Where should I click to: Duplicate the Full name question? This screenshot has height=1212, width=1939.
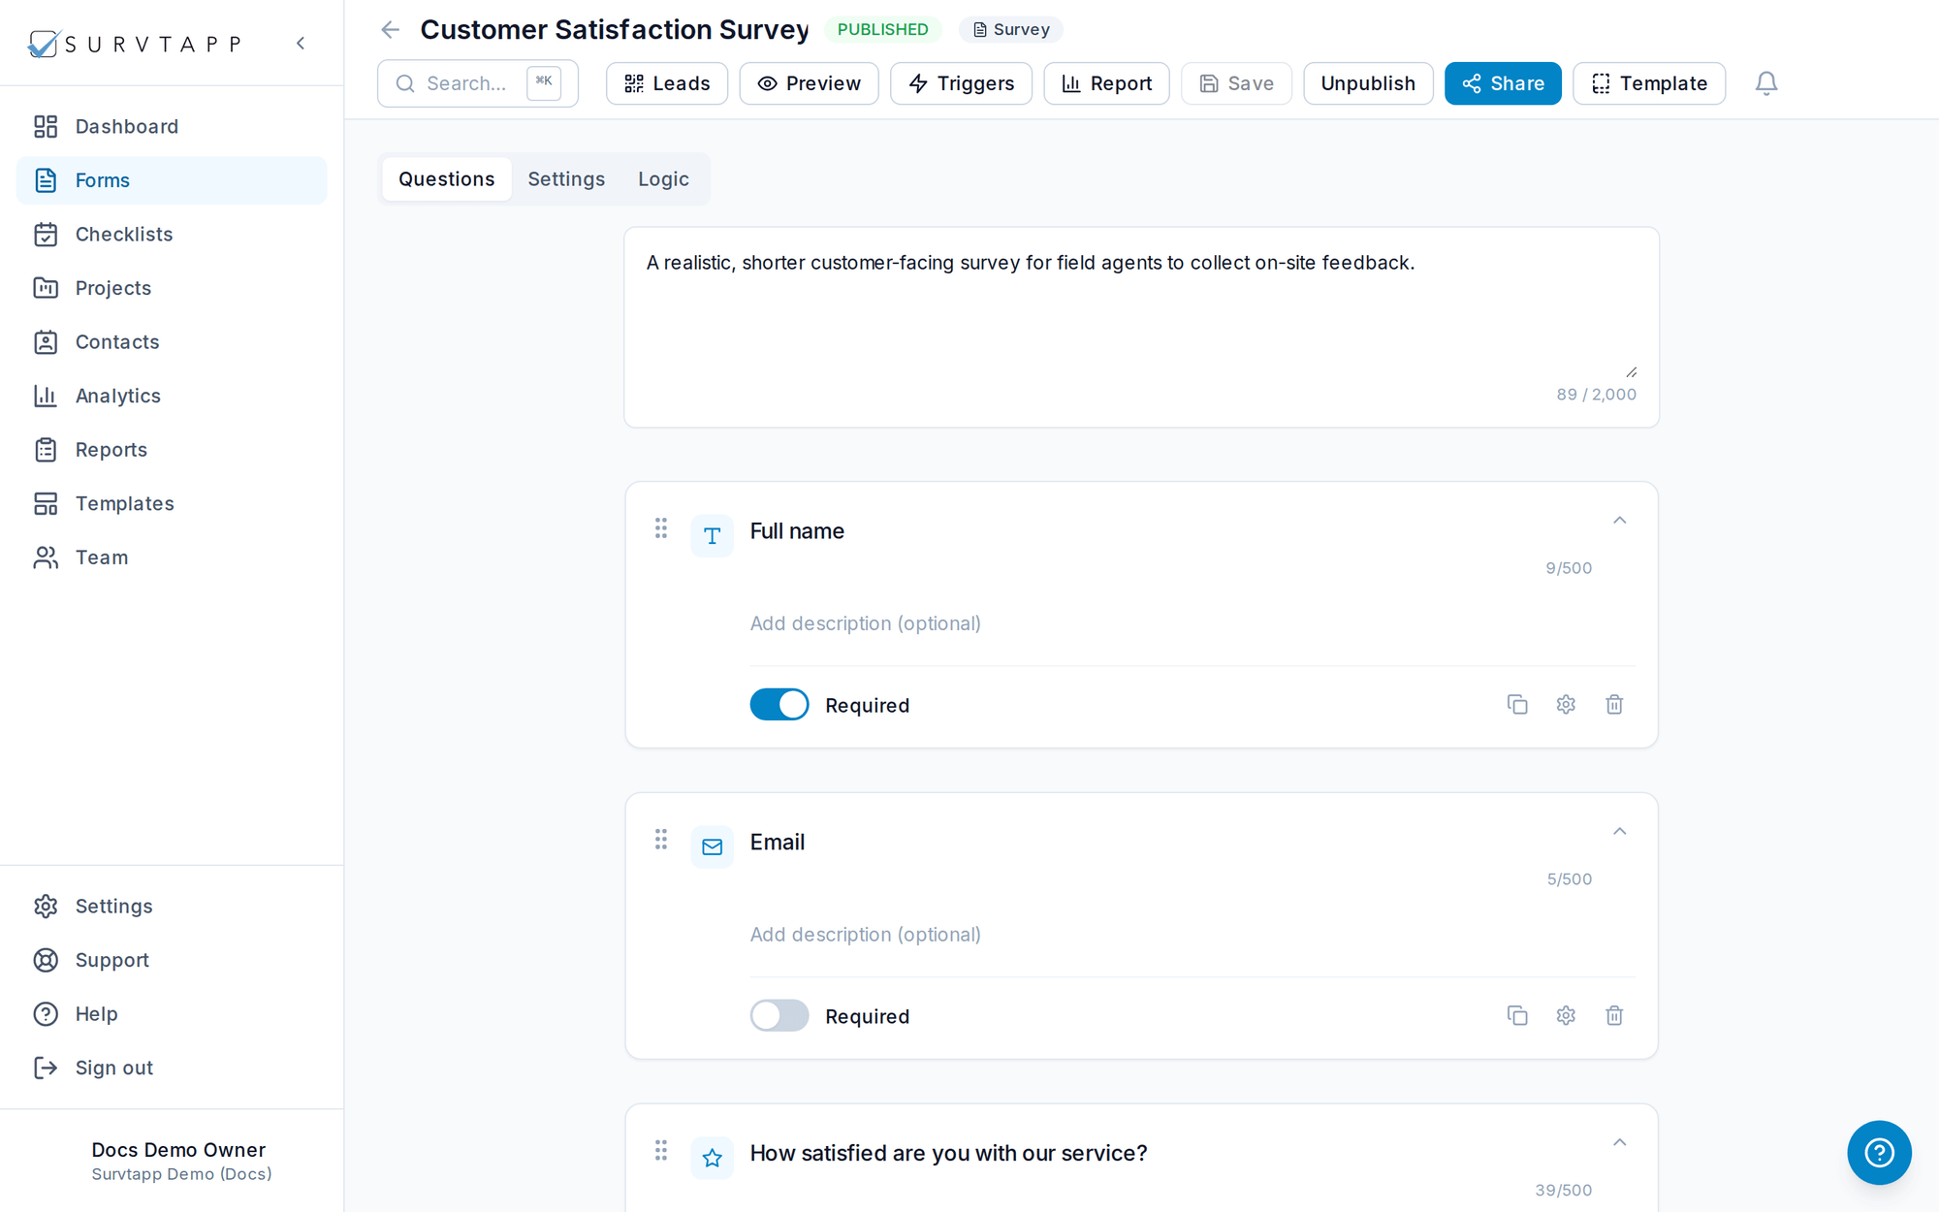pos(1517,705)
